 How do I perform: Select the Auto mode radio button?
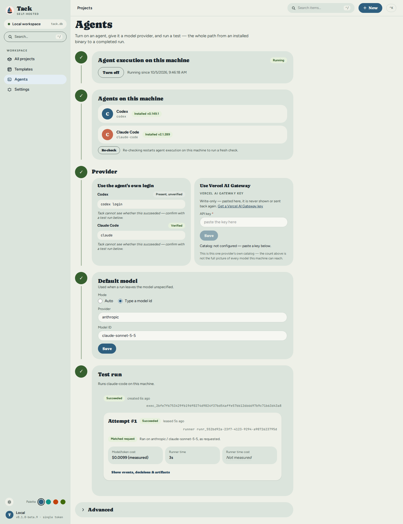pyautogui.click(x=100, y=301)
